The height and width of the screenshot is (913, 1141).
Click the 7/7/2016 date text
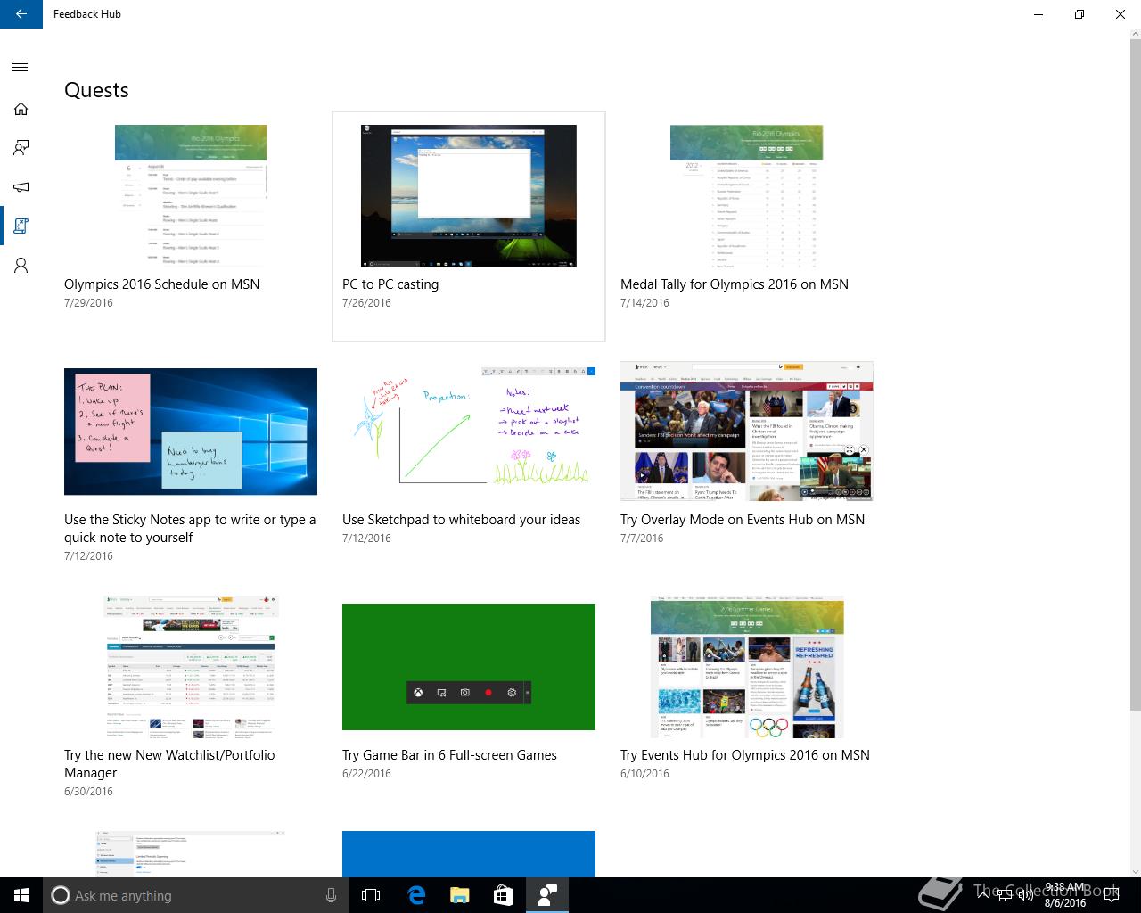(642, 539)
